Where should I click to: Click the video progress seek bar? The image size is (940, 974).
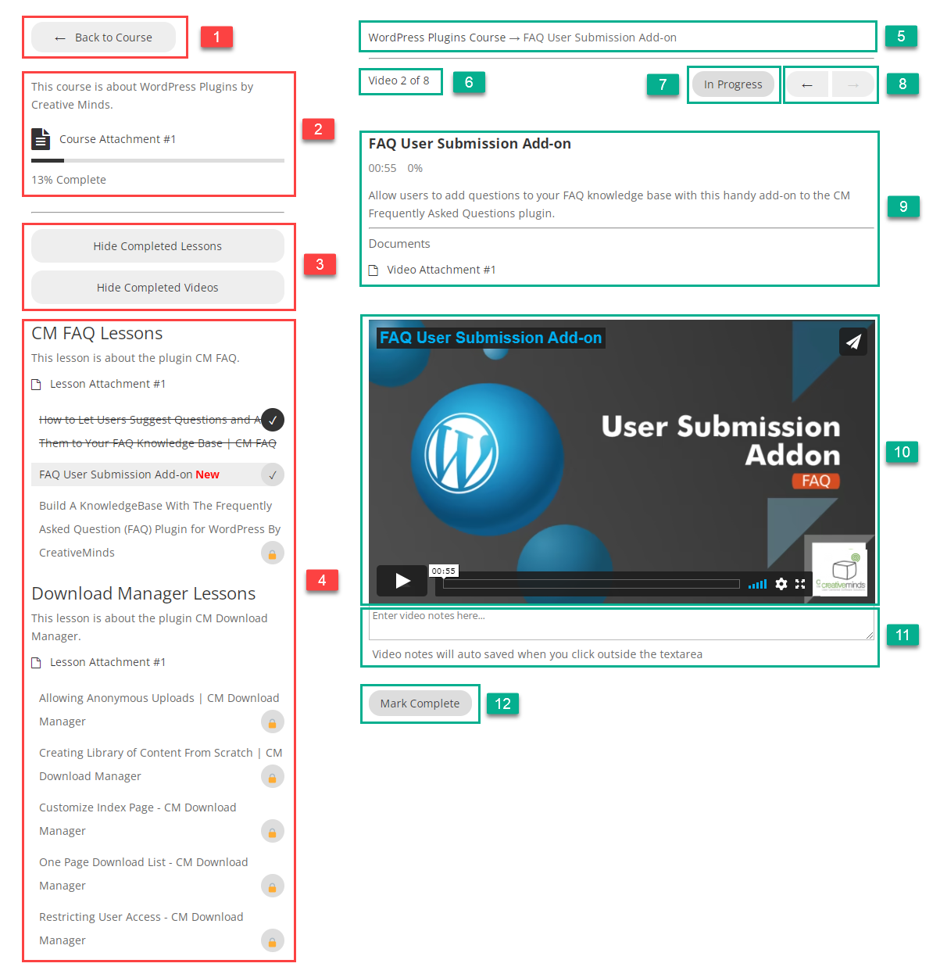(x=591, y=584)
